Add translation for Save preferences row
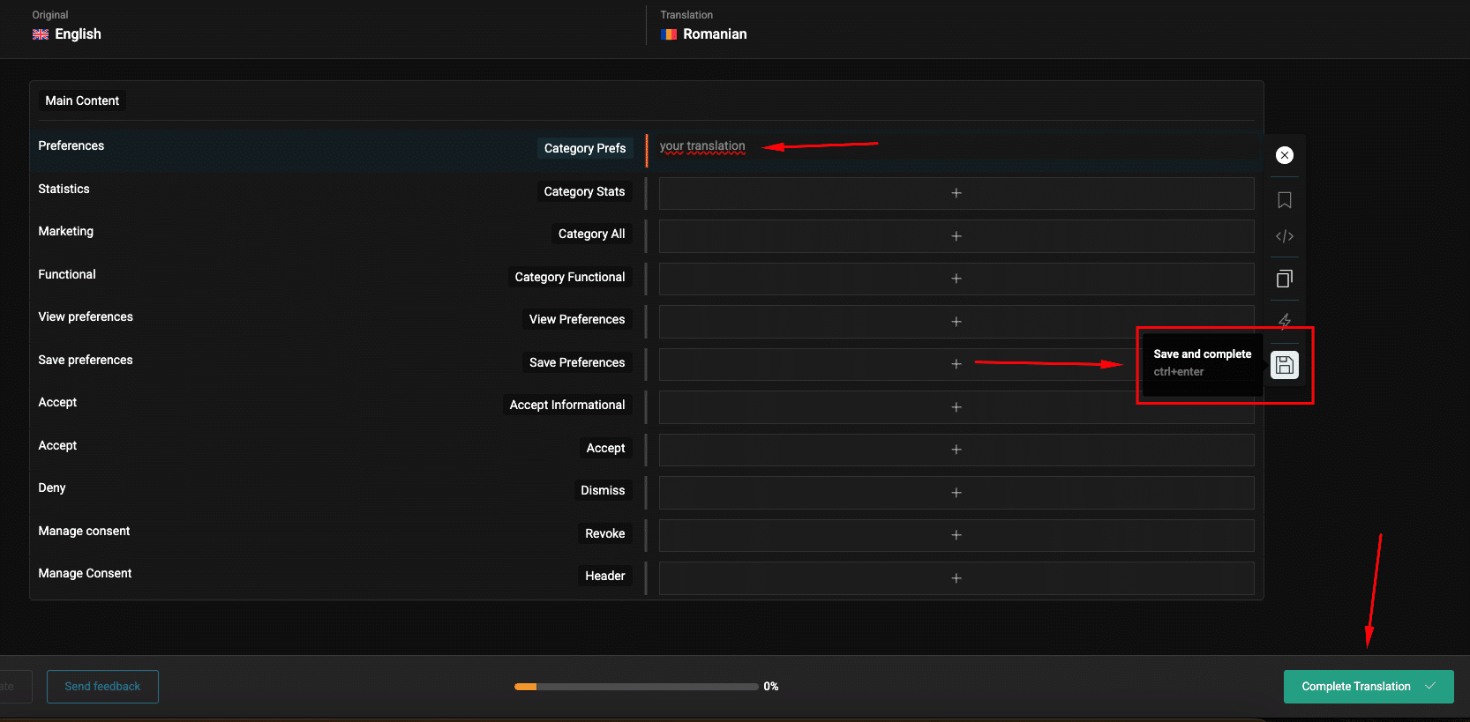The width and height of the screenshot is (1470, 722). point(956,364)
